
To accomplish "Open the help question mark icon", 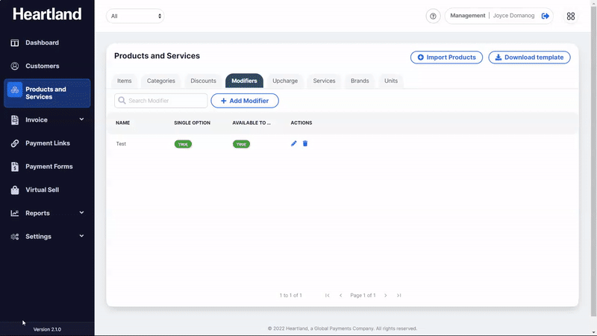I will coord(433,16).
